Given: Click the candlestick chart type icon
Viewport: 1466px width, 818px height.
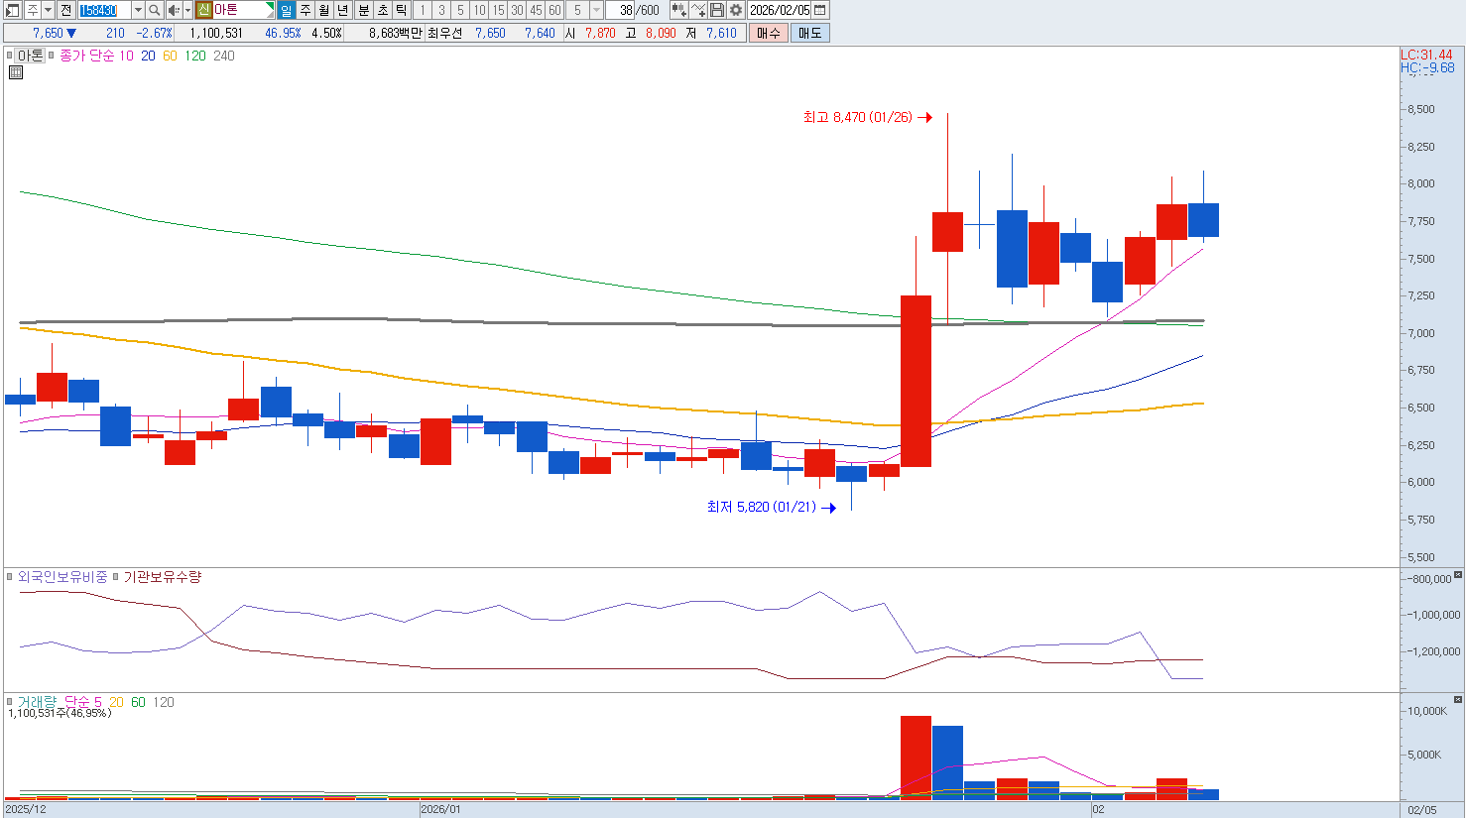Looking at the screenshot, I should coord(678,10).
